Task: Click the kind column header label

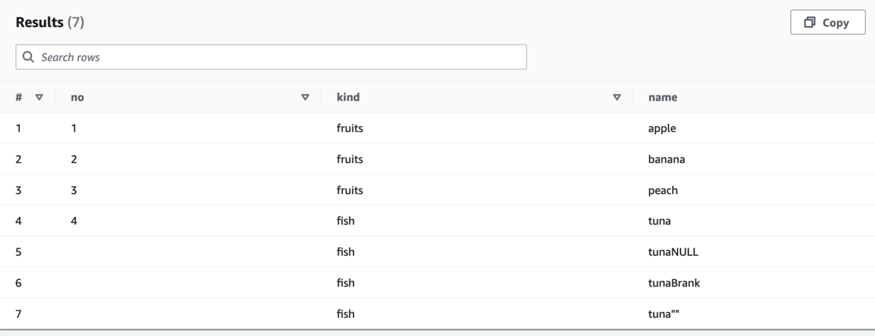Action: tap(348, 97)
